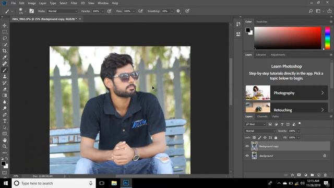The image size is (334, 188).
Task: Create a new layer
Action: click(x=319, y=175)
